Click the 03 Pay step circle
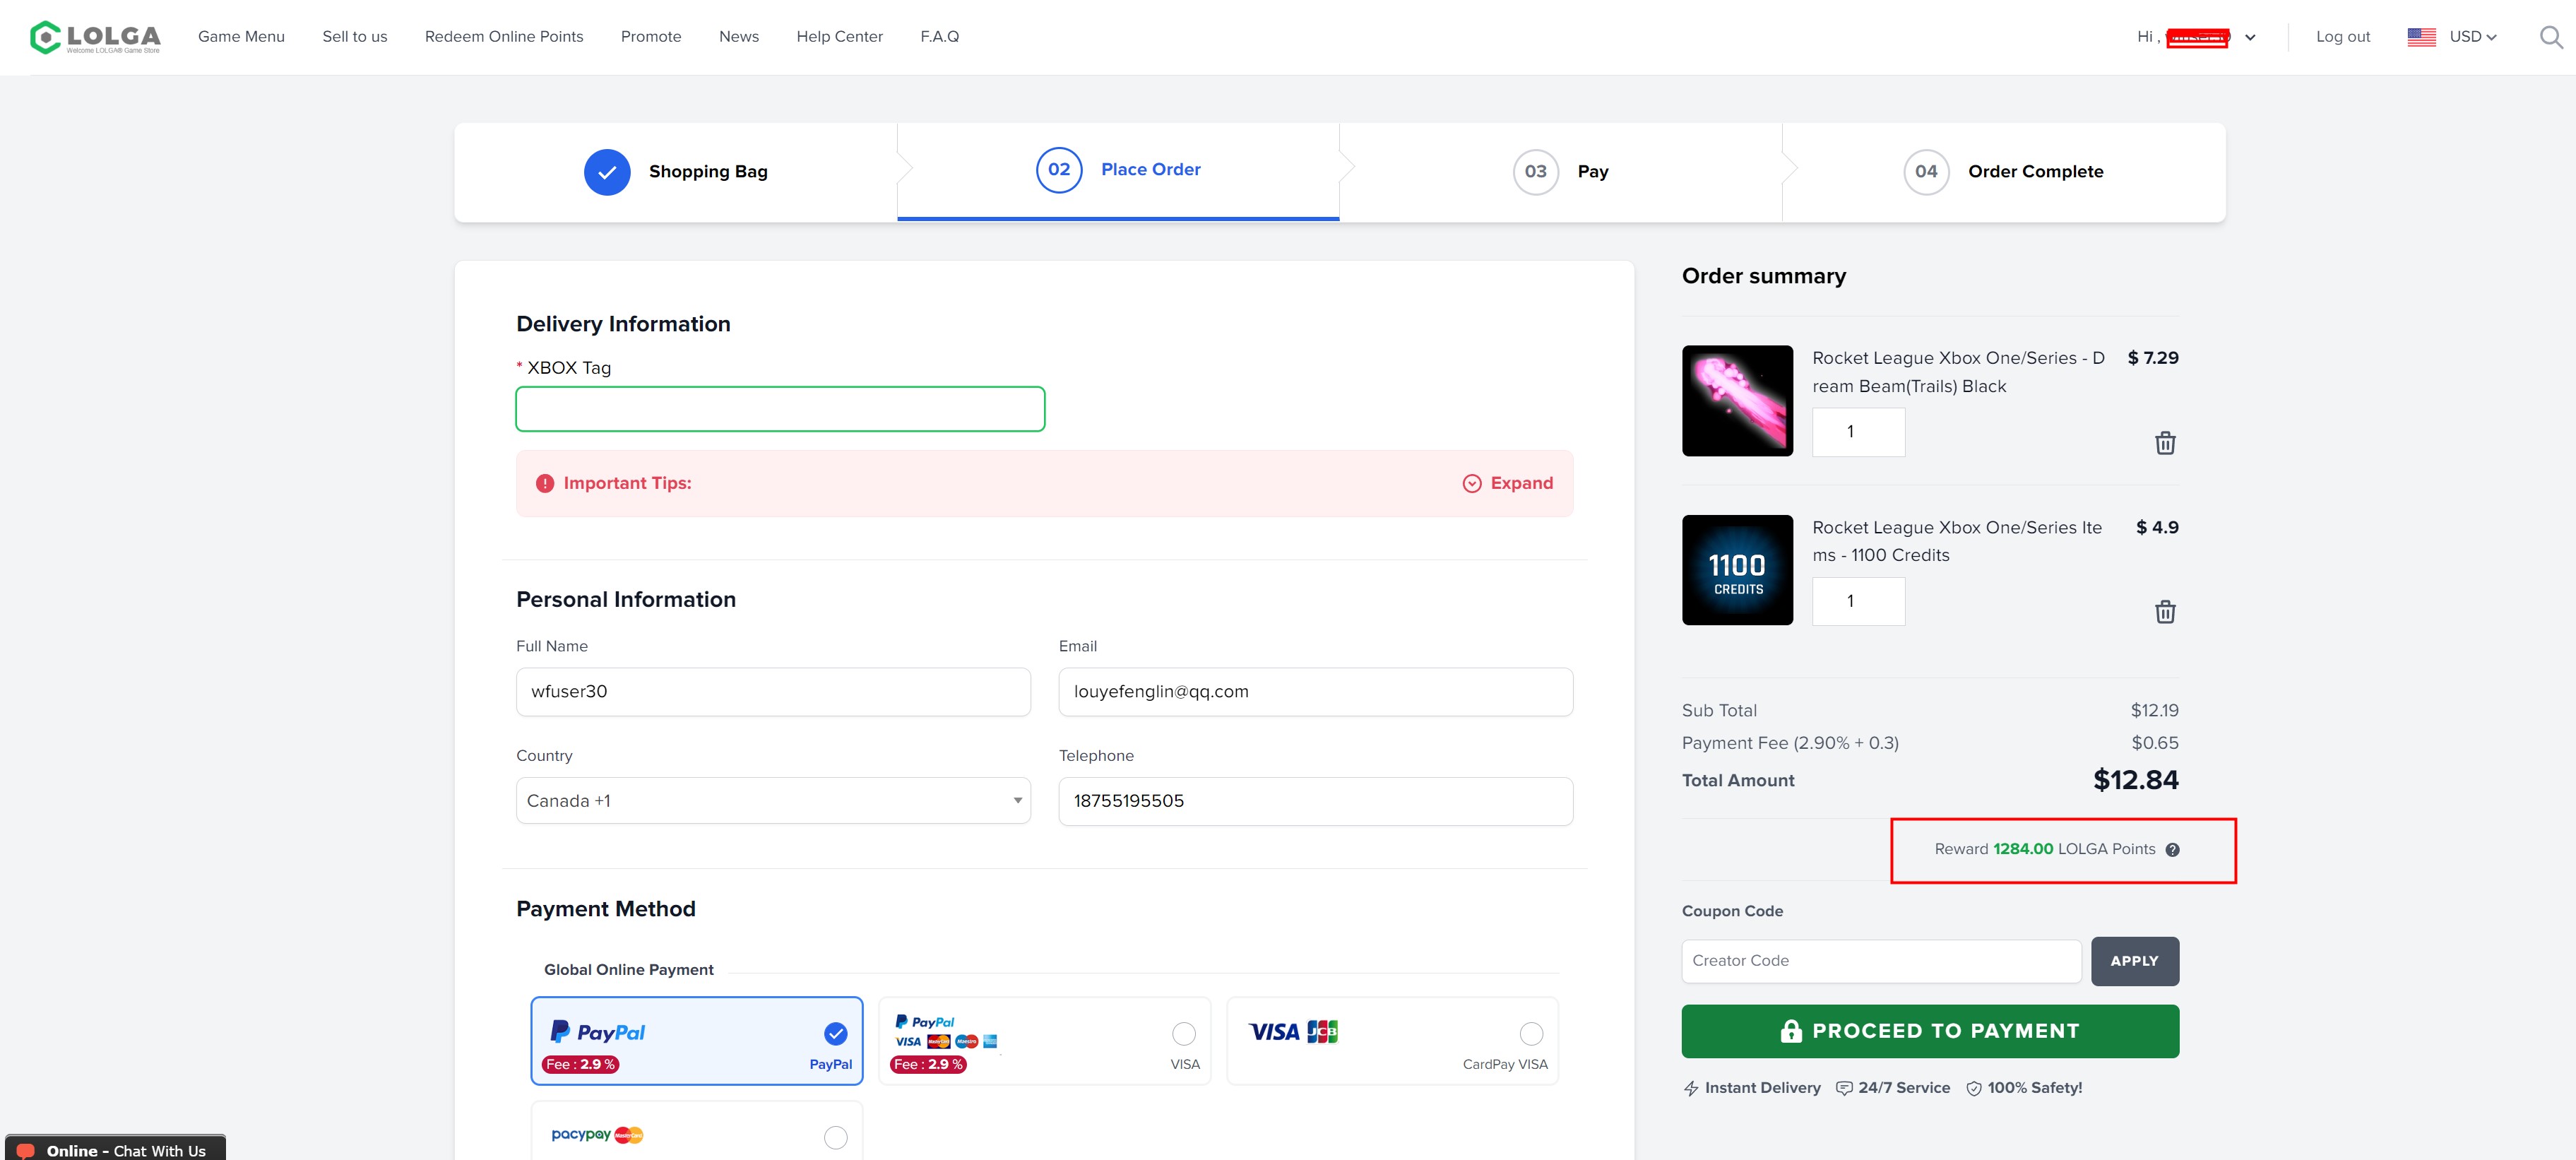2576x1160 pixels. (1536, 172)
